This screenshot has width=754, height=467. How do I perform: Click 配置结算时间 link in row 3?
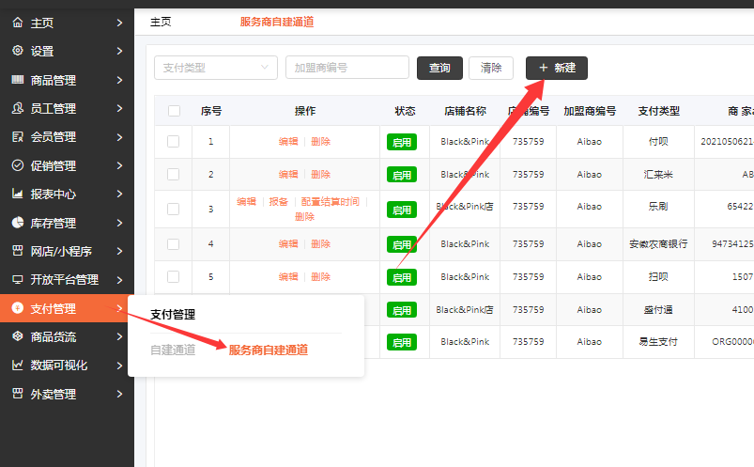click(330, 202)
